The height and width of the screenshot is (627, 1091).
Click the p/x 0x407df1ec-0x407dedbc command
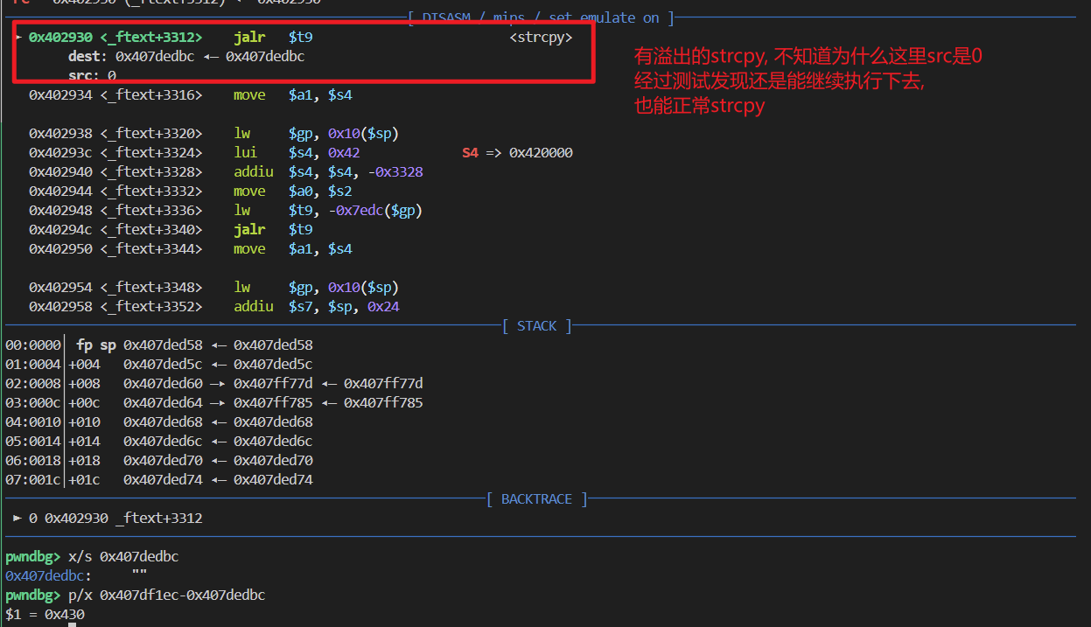point(166,595)
